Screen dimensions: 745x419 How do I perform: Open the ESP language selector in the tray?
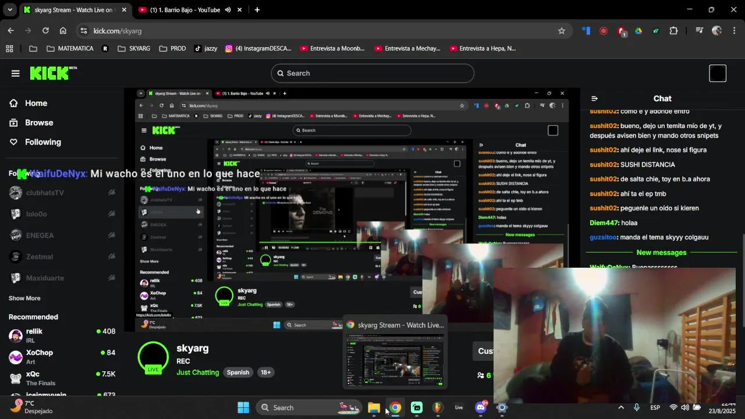tap(655, 407)
